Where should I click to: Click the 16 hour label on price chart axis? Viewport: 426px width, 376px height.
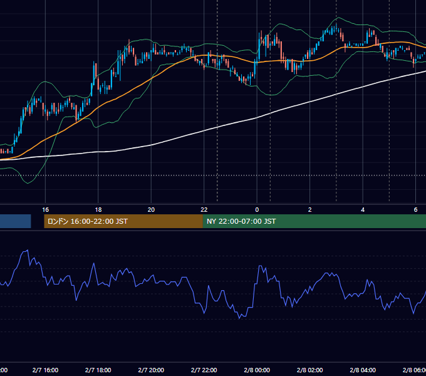coord(45,210)
